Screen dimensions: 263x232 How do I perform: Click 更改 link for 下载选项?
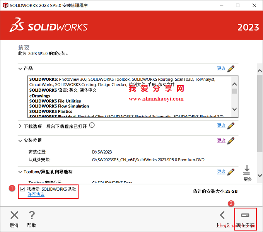pyautogui.click(x=221, y=126)
